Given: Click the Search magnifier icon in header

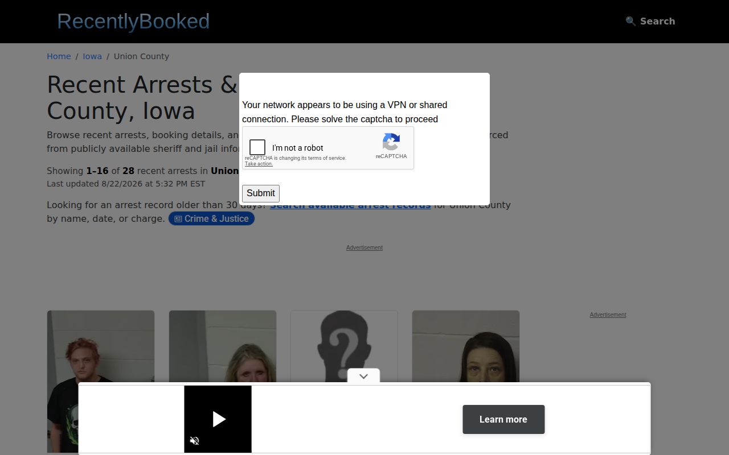Looking at the screenshot, I should click(x=630, y=21).
